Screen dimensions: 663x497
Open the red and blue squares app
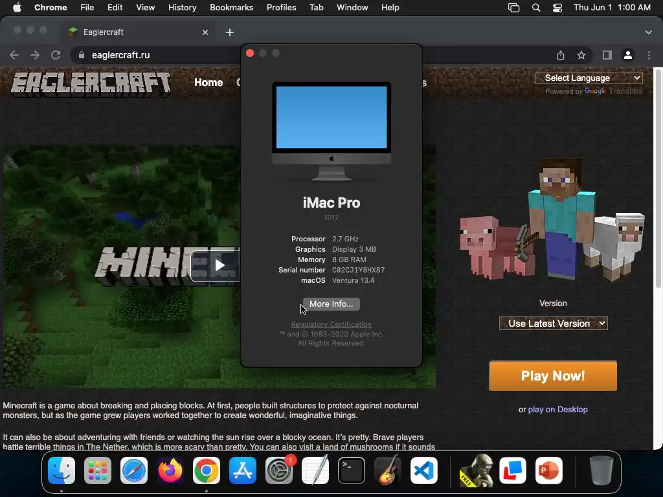[x=513, y=470]
